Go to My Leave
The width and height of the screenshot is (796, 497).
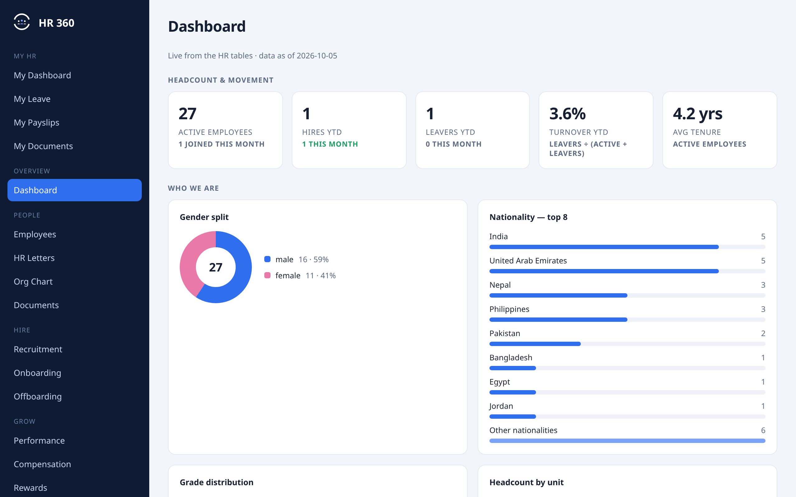75,99
